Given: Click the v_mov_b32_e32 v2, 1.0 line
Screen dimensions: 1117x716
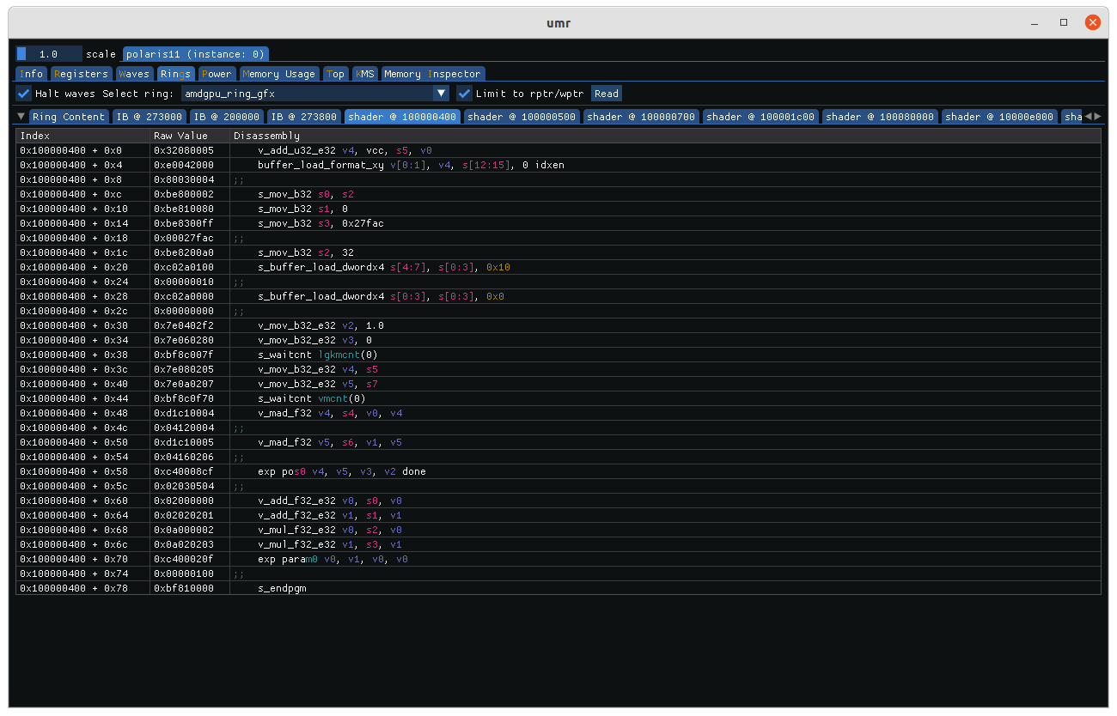Looking at the screenshot, I should click(320, 325).
